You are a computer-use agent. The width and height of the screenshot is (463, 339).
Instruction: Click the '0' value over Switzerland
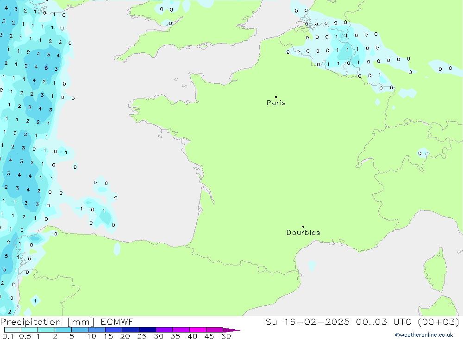[x=420, y=154]
